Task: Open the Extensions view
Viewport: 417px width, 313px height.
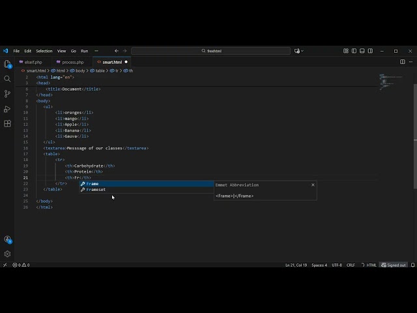Action: pos(7,123)
